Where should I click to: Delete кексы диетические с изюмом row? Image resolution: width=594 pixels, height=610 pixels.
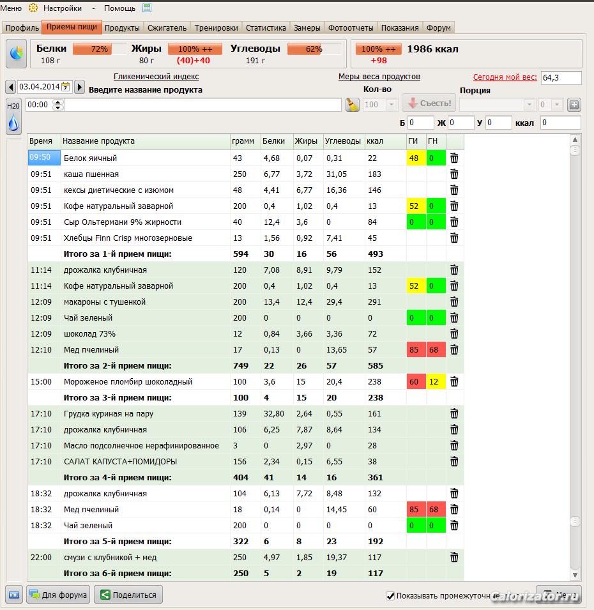click(454, 190)
